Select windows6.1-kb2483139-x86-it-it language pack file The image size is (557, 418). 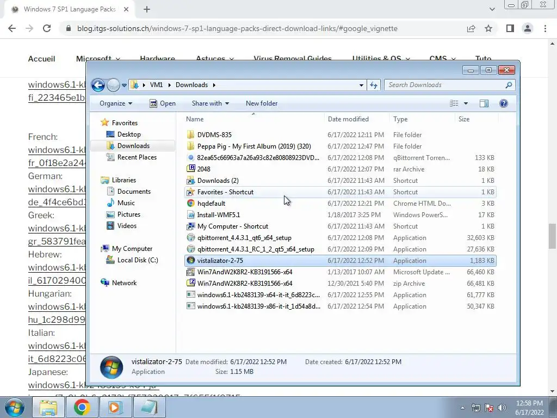(341, 306)
